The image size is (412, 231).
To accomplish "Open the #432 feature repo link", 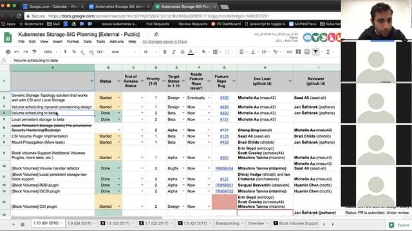I will 224,142.
